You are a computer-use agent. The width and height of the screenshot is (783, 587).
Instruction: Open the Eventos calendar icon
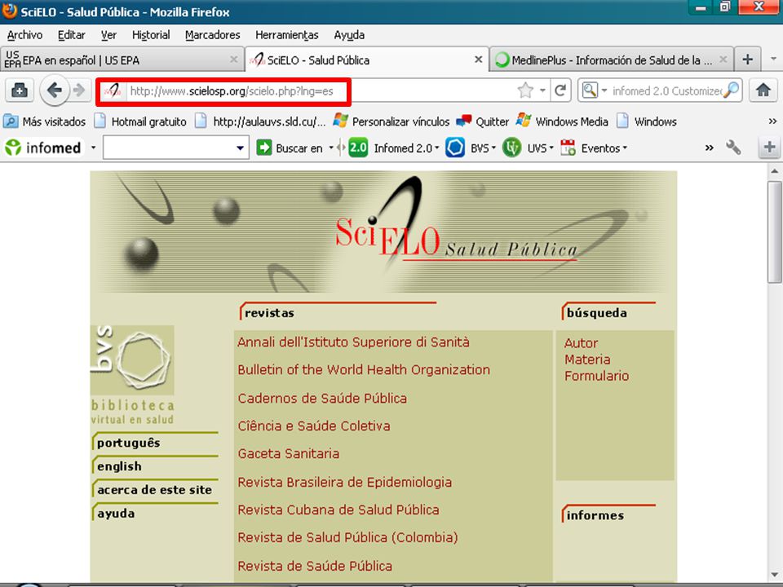[x=568, y=148]
